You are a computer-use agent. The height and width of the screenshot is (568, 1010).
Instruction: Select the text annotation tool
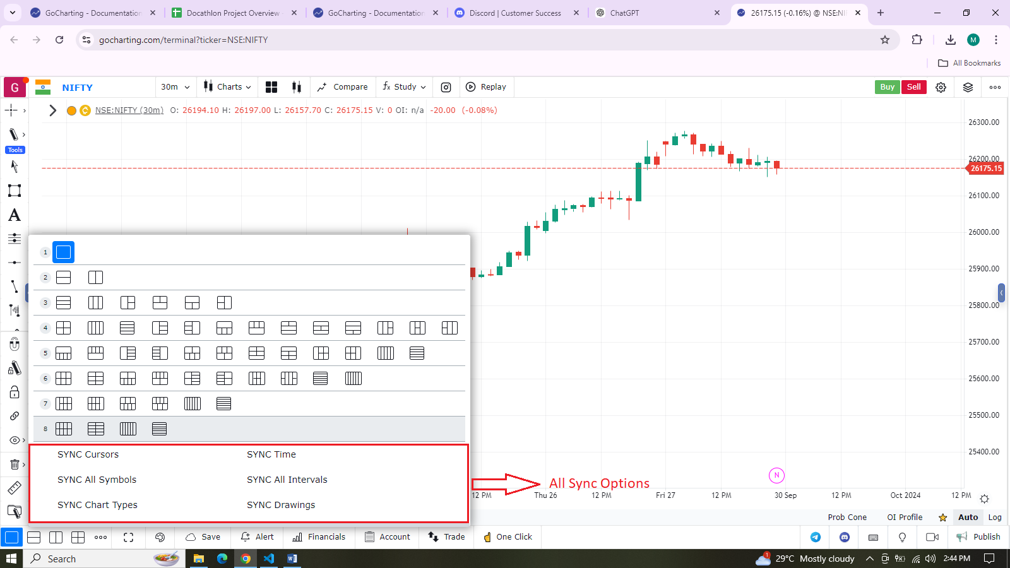[x=14, y=215]
